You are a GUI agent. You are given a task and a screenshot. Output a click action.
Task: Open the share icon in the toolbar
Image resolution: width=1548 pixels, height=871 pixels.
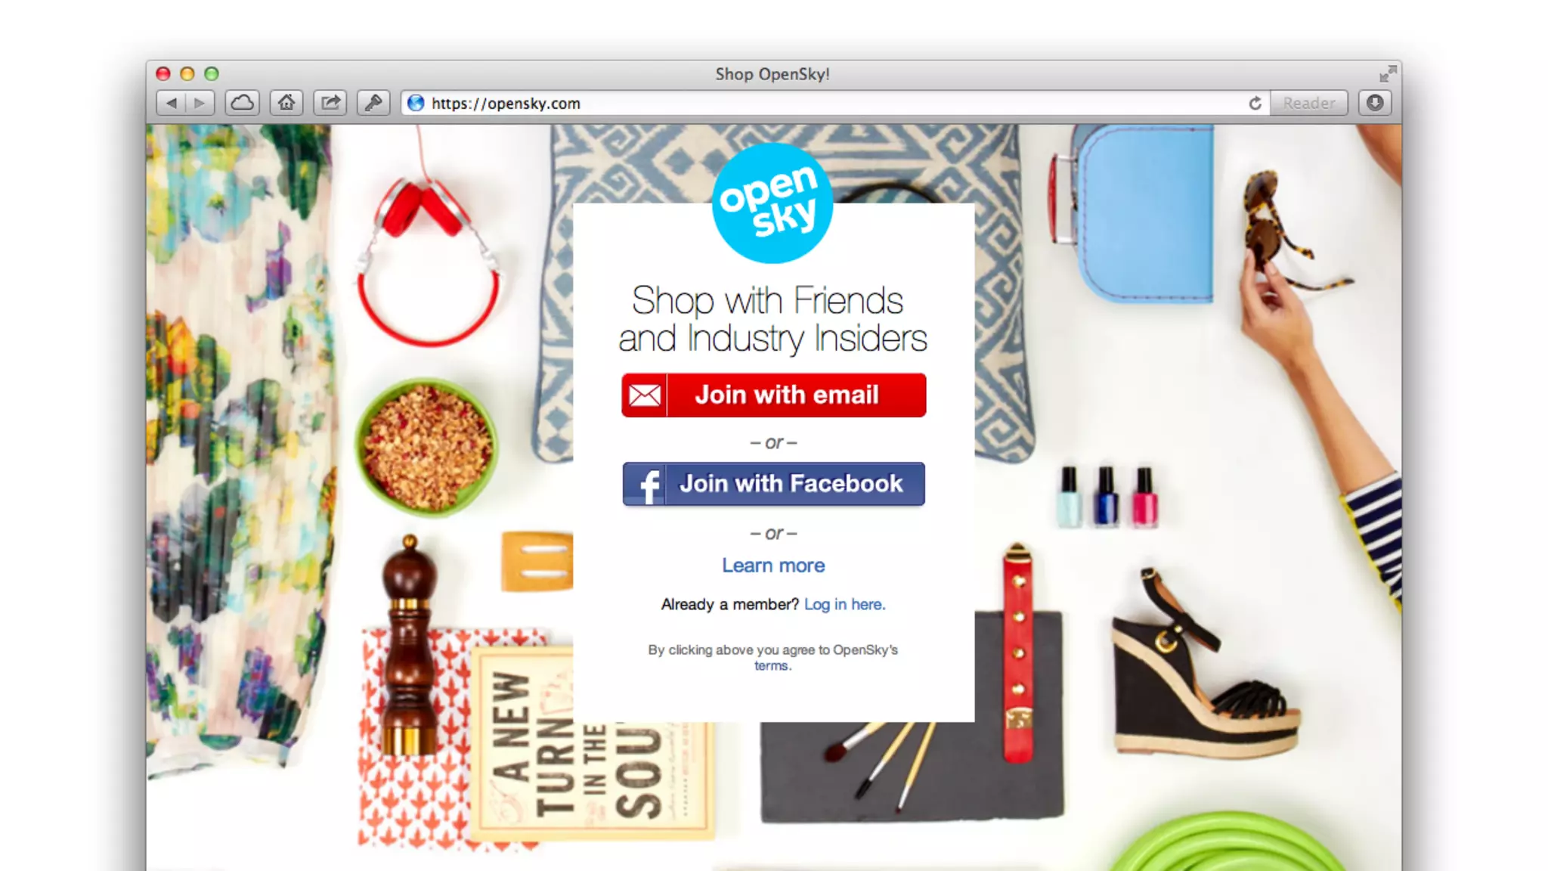coord(330,103)
